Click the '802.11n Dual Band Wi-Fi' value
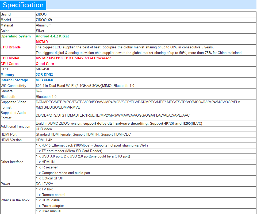 coord(85,86)
